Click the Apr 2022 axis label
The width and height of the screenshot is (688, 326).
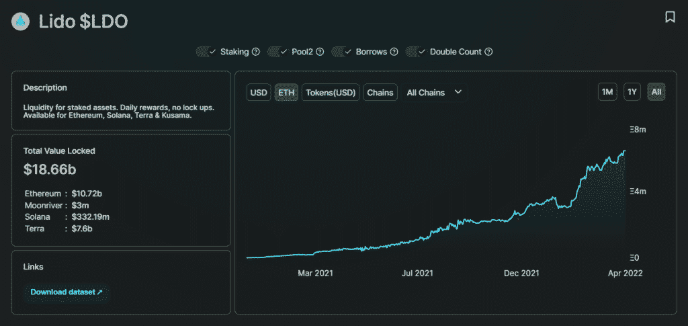coord(626,273)
